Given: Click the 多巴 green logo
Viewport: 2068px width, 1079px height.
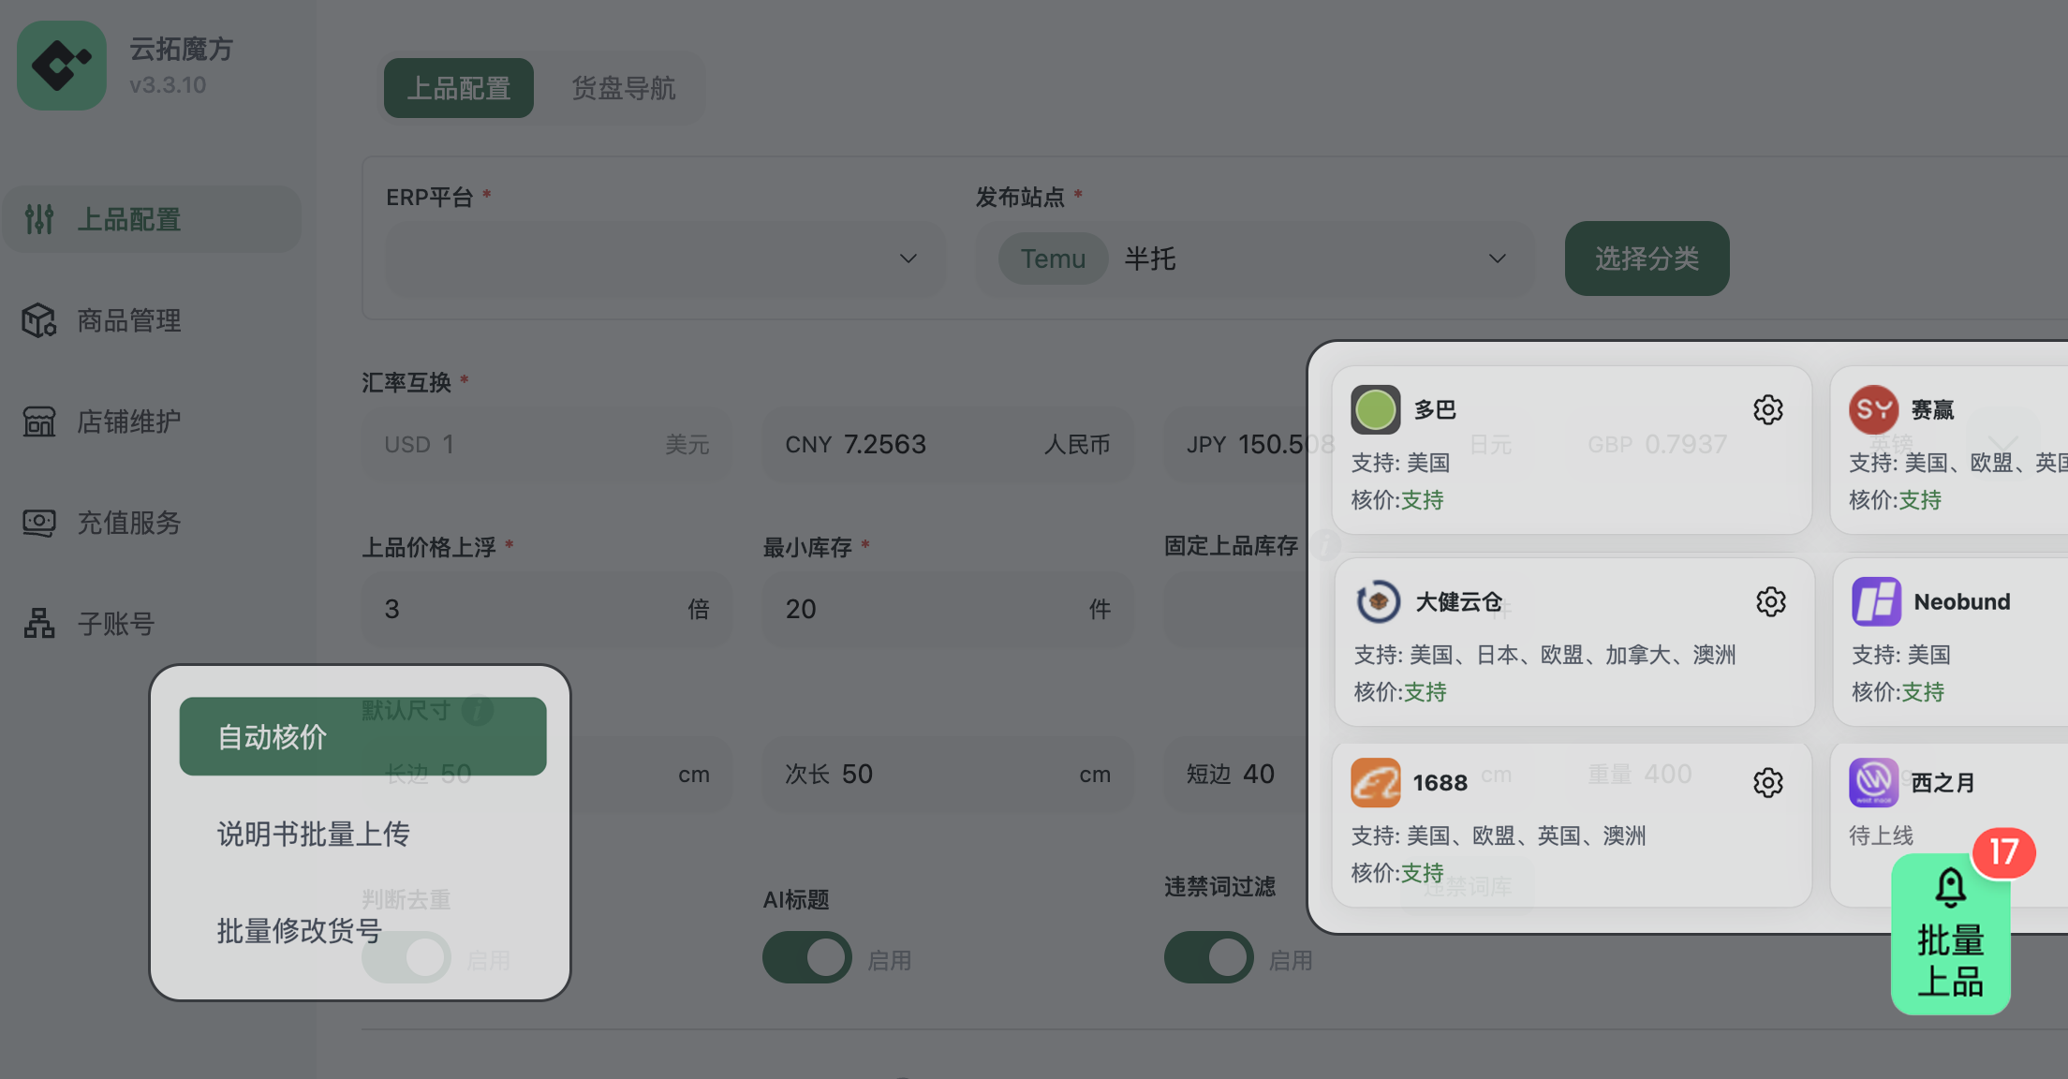Looking at the screenshot, I should (x=1376, y=409).
